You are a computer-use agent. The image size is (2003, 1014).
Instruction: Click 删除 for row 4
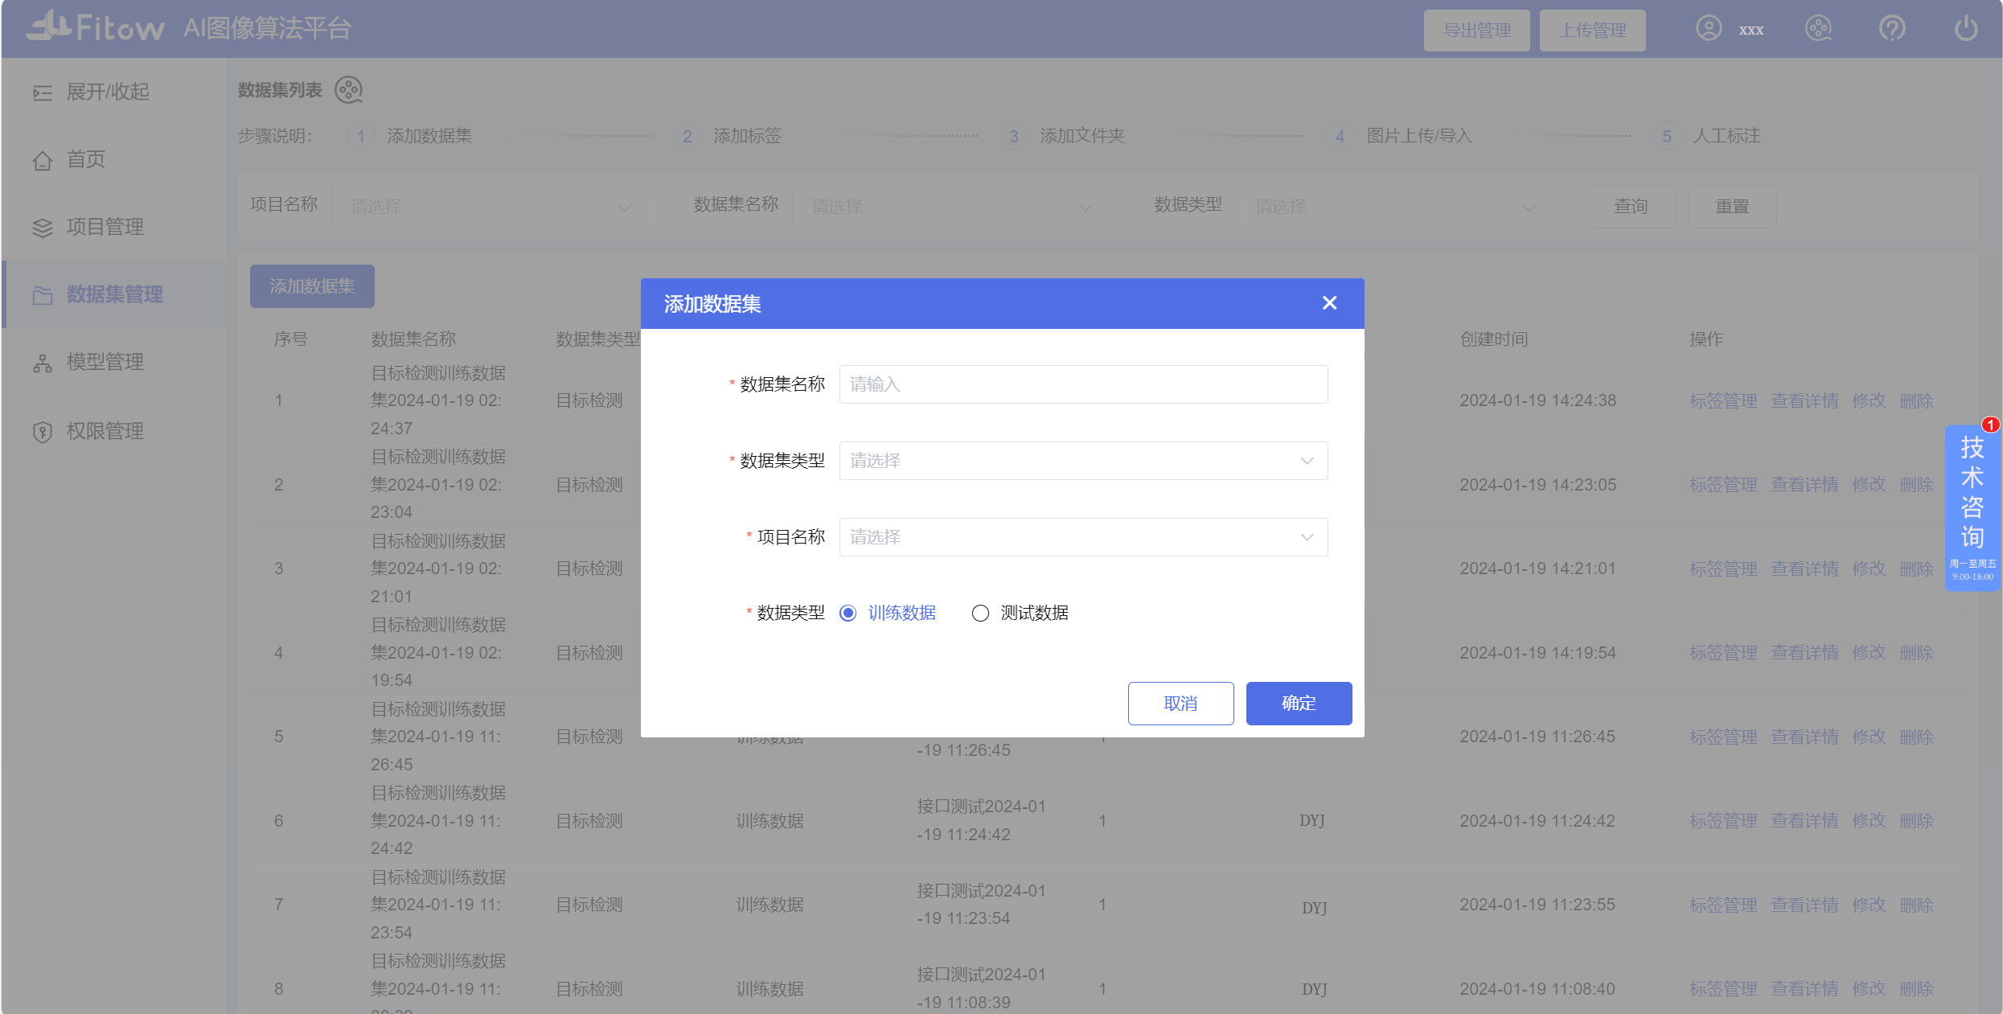1916,653
